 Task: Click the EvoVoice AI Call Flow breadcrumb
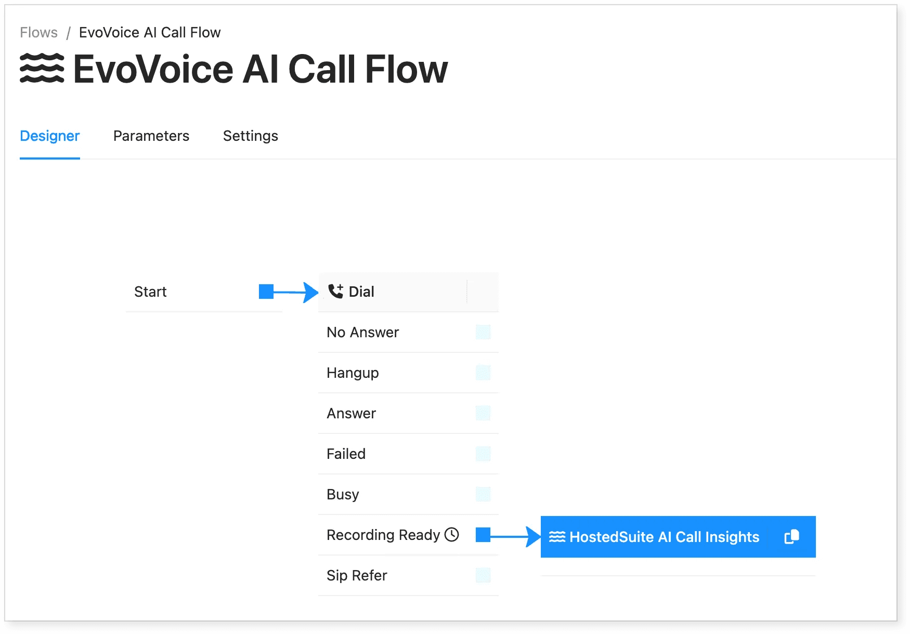150,32
